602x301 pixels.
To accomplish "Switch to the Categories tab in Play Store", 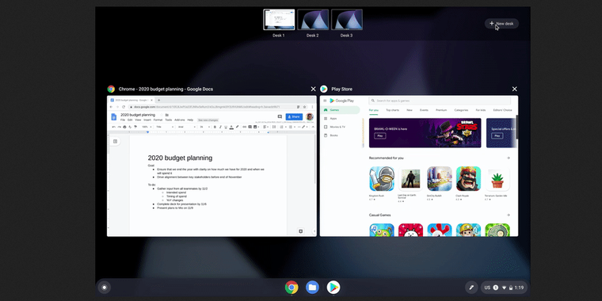I will point(461,110).
